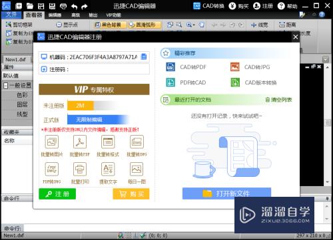Screen dimensions: 333x240
Task: Click the 精彩推荐 star icon
Action: [x=166, y=53]
